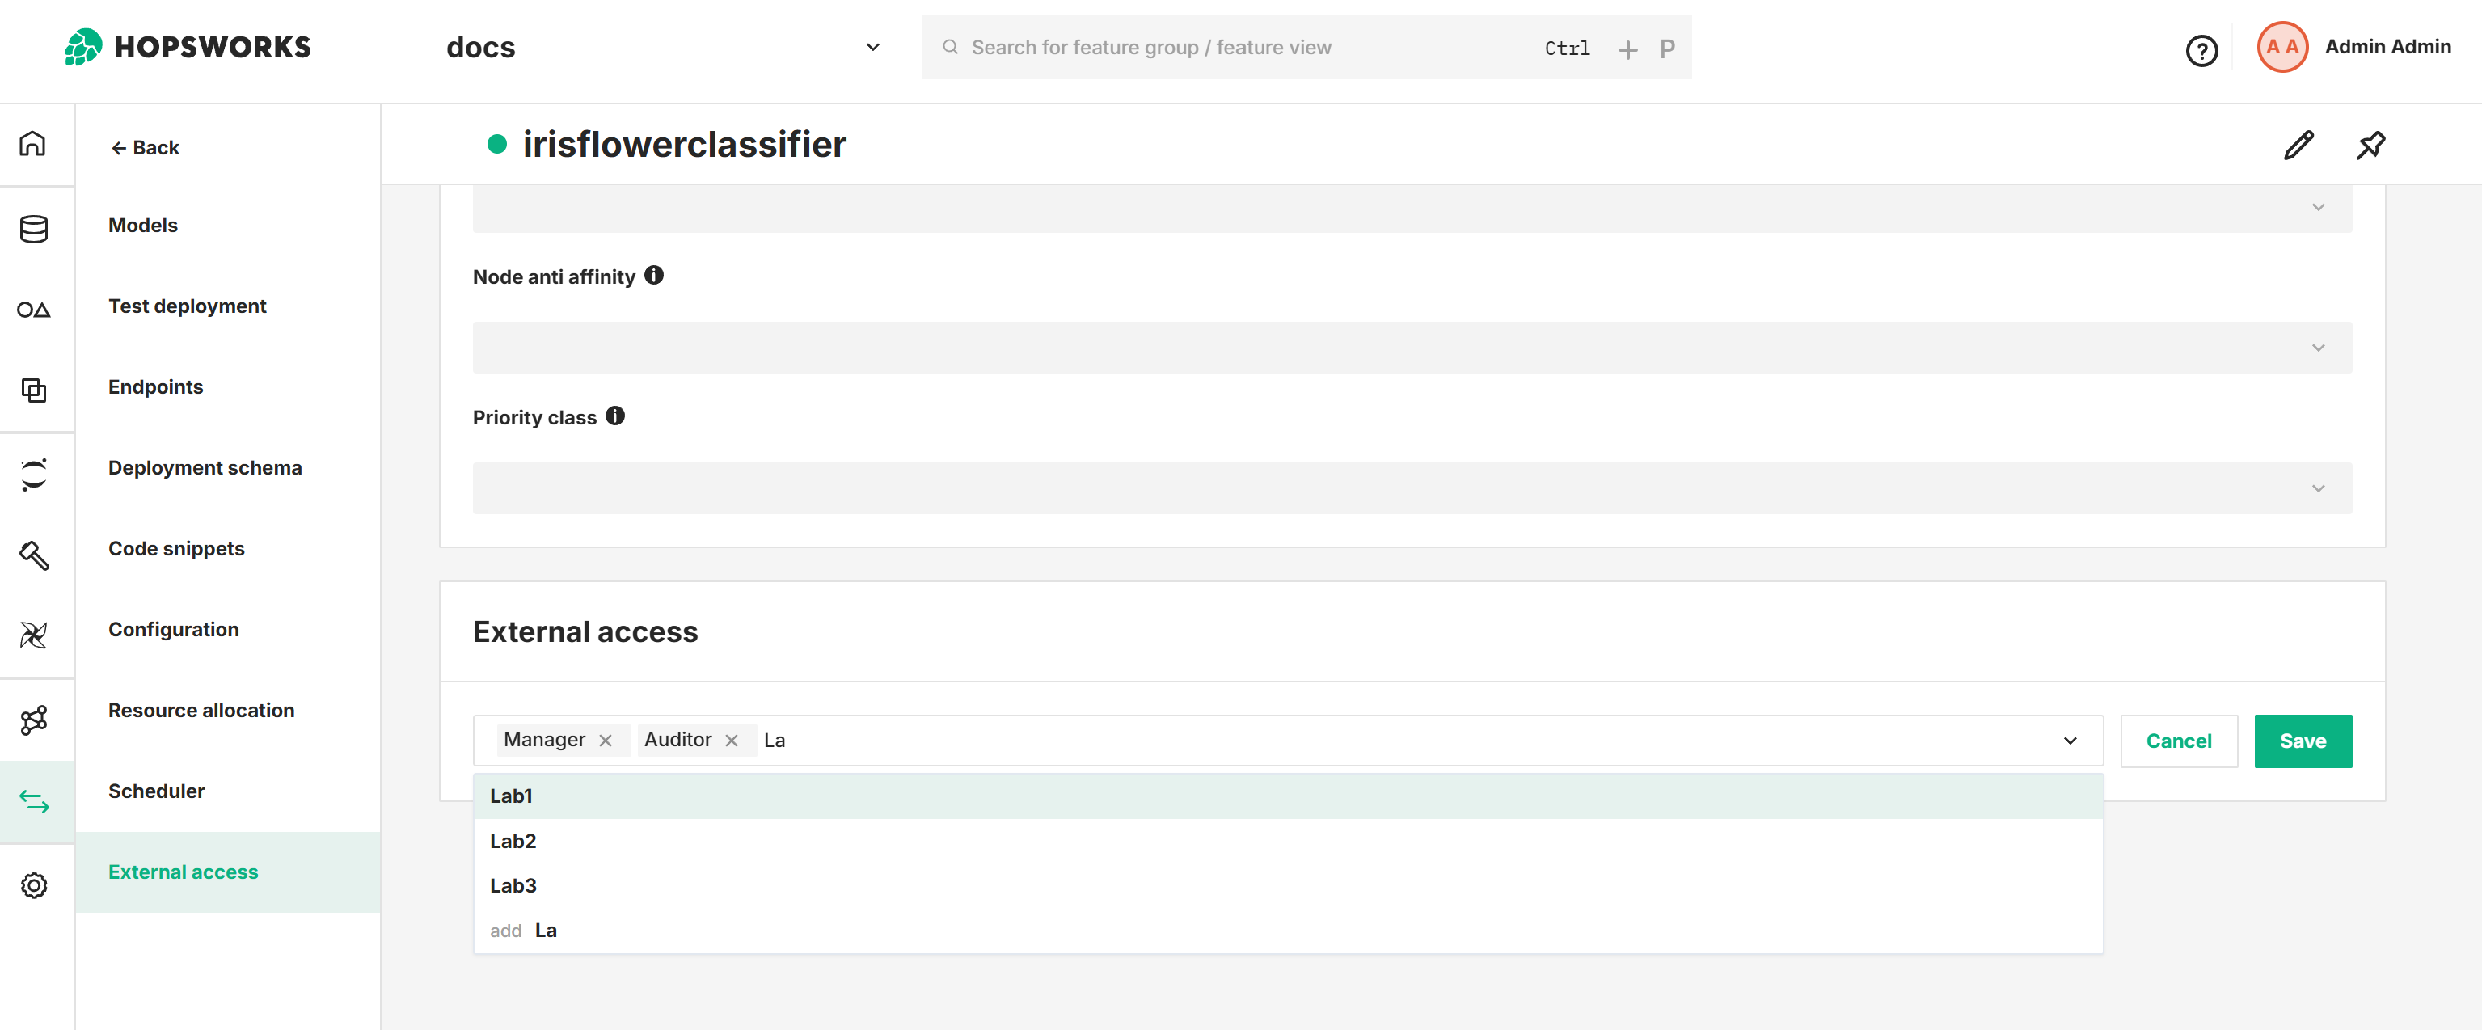Viewport: 2482px width, 1030px height.
Task: Click the pinwheel configuration sidebar icon
Action: (x=35, y=635)
